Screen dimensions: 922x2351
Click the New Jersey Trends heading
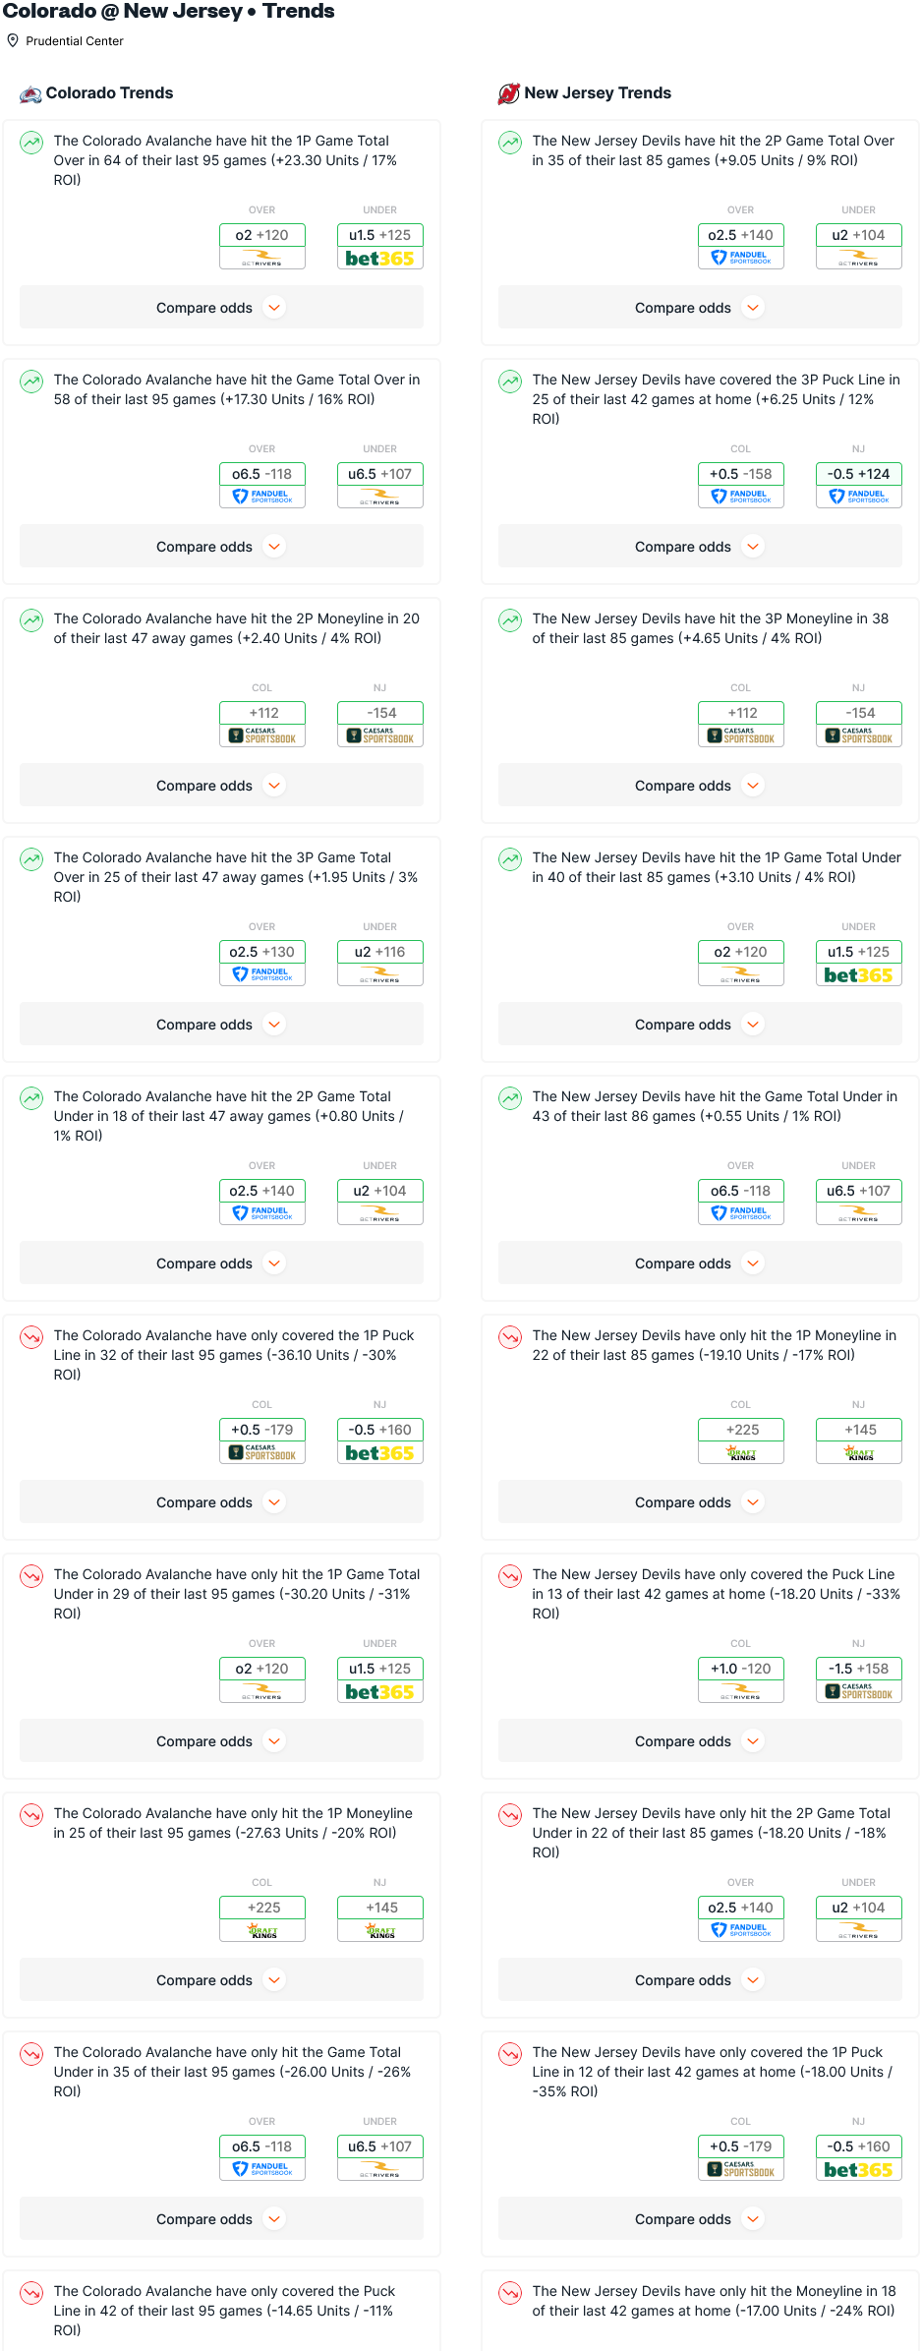[598, 93]
